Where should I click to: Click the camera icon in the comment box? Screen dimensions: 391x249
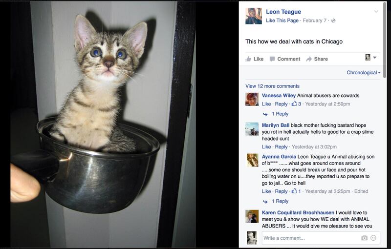[x=364, y=238]
